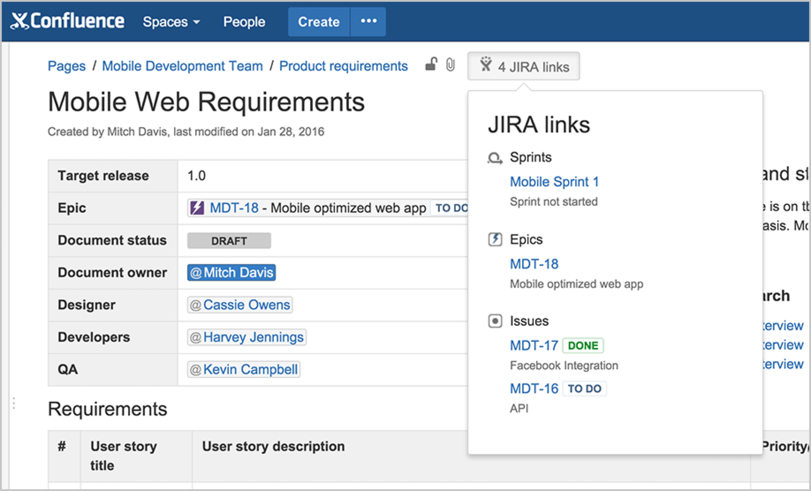This screenshot has width=811, height=491.
Task: Click 'Sprint not started' status text
Action: [553, 202]
